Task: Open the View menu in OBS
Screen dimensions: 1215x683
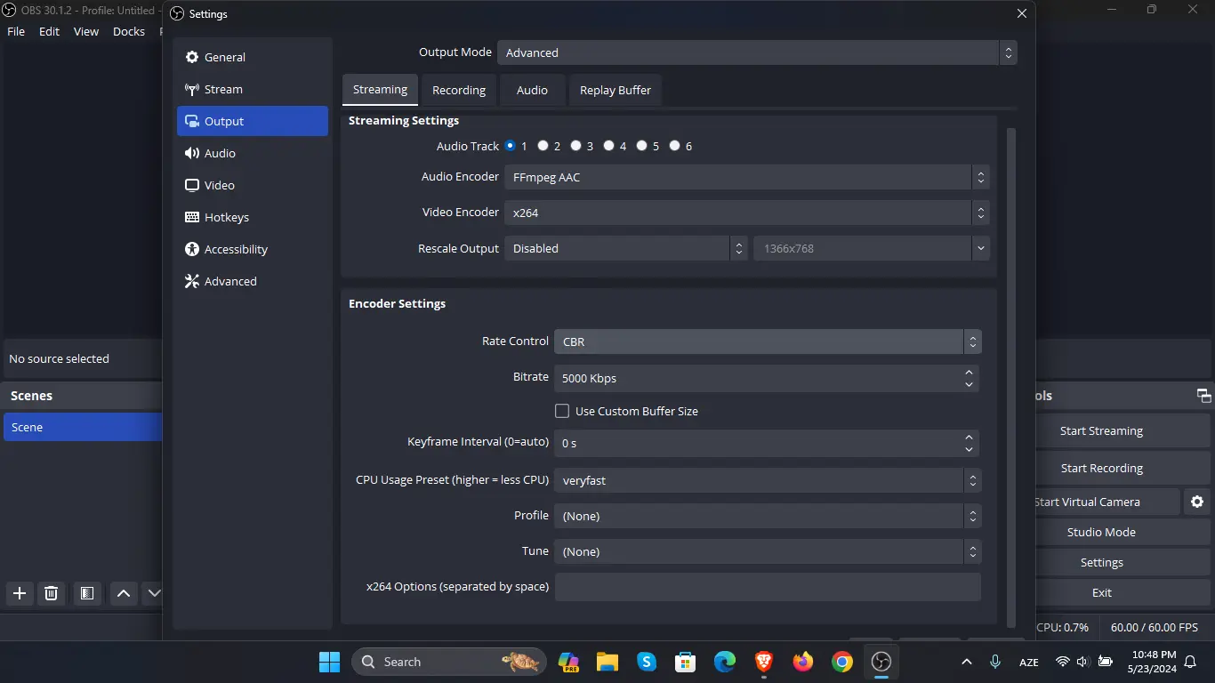Action: tap(86, 31)
